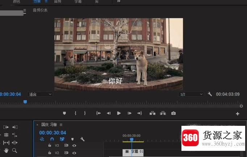Jump to the Out point
Screen dimensions: 247x157
click(x=140, y=113)
